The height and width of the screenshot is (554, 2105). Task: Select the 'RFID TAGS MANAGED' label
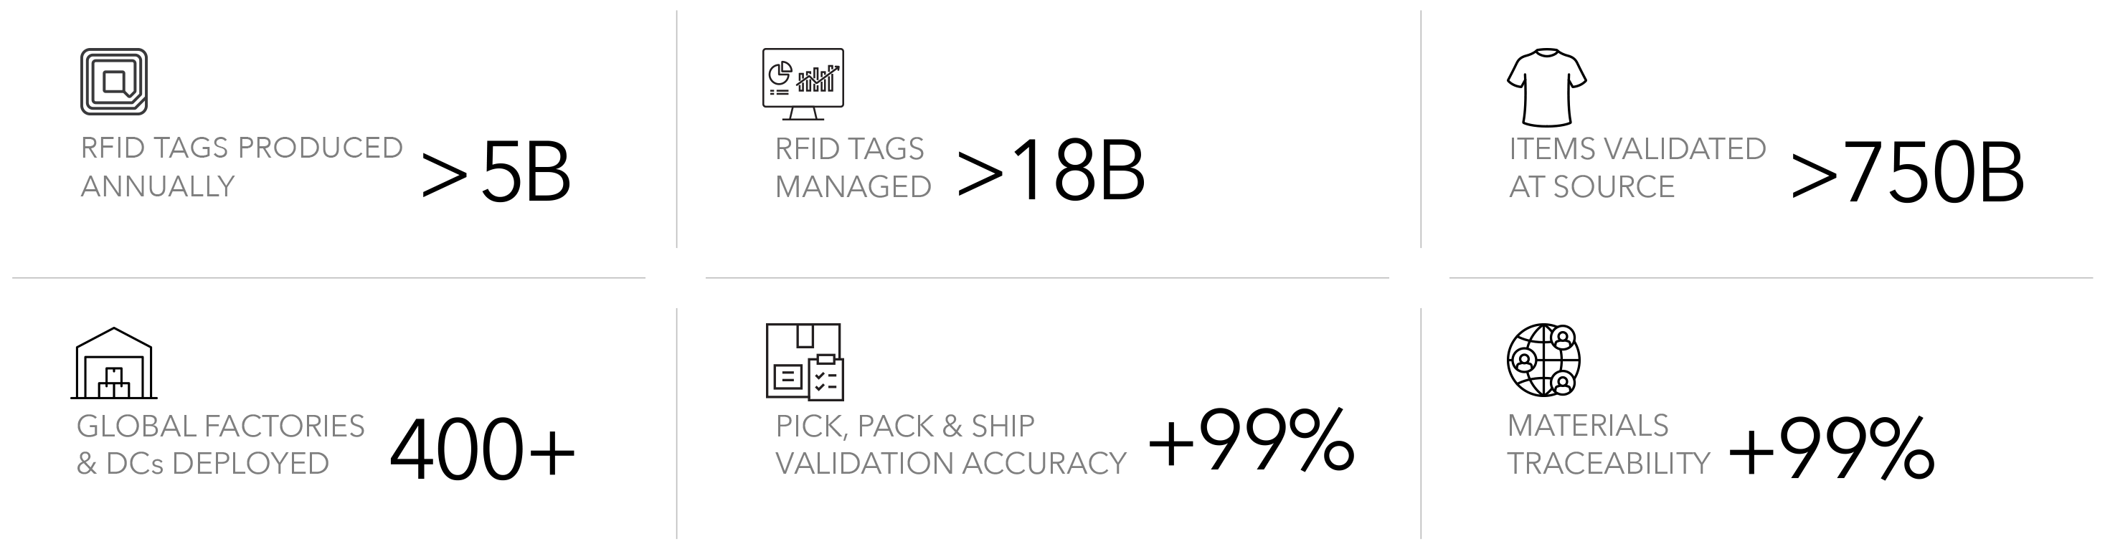(x=853, y=168)
